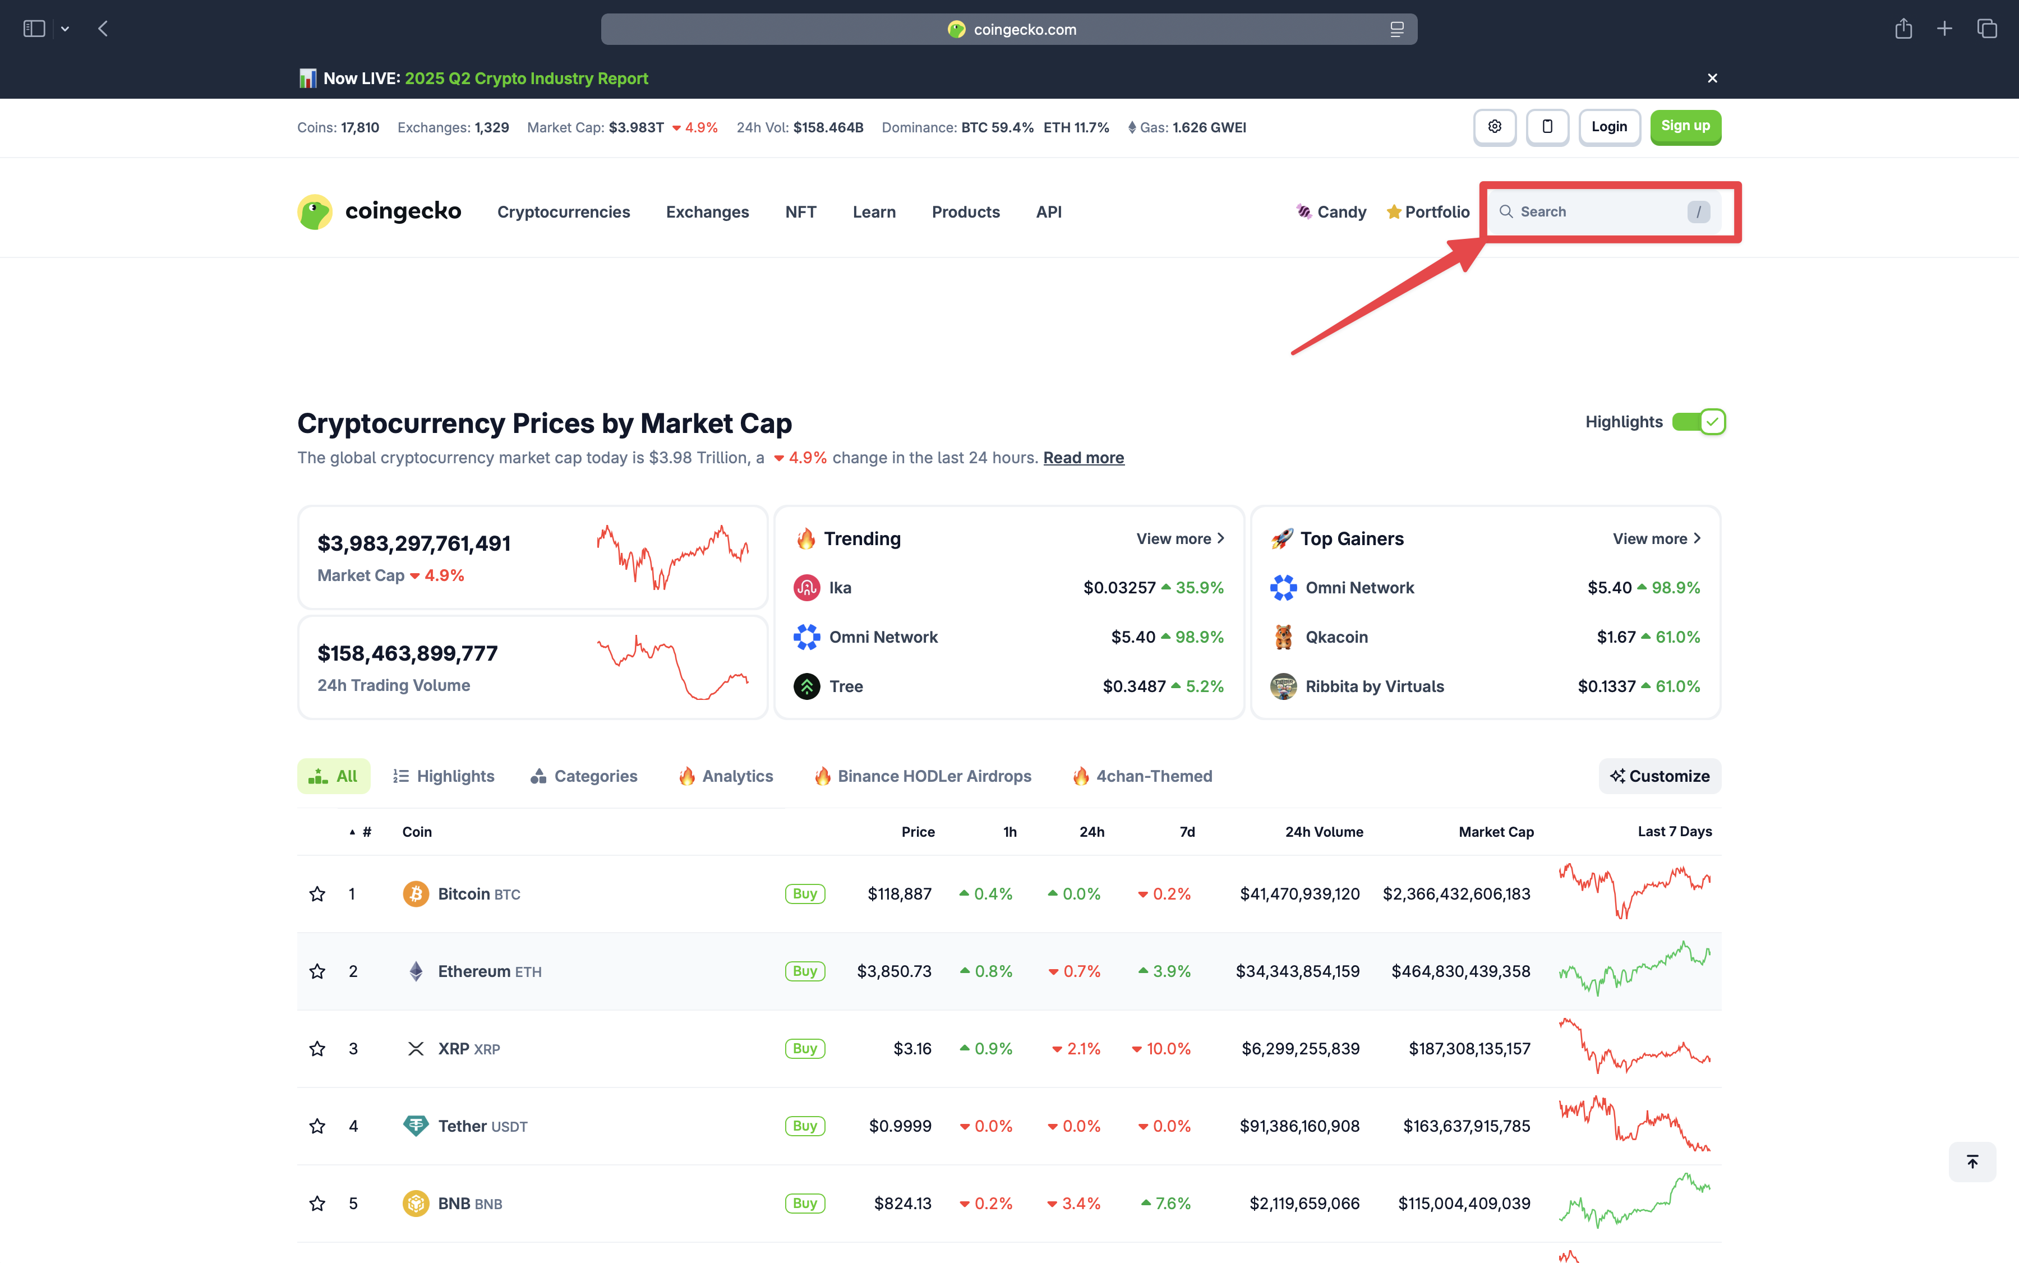Click the Tether coin icon

tap(415, 1126)
